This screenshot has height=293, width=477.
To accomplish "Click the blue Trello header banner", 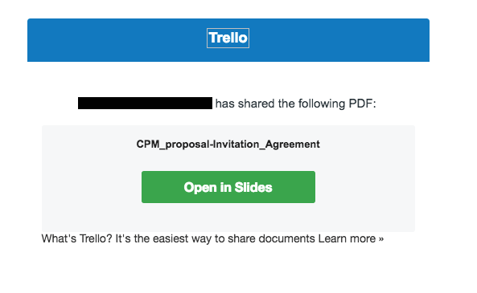I will pyautogui.click(x=228, y=40).
